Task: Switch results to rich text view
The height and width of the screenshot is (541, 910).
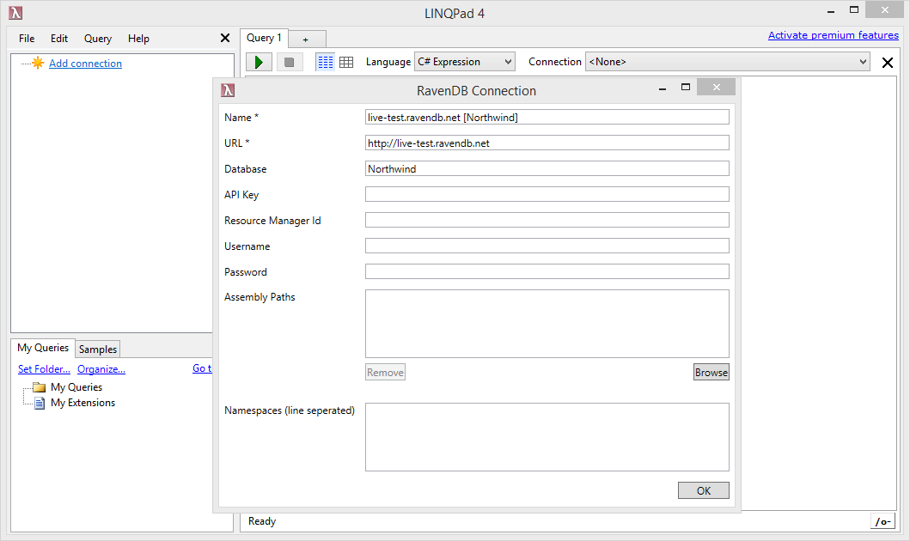Action: pyautogui.click(x=326, y=62)
